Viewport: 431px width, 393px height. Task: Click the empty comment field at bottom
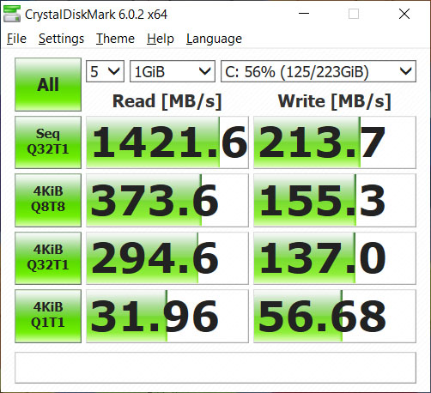click(215, 367)
